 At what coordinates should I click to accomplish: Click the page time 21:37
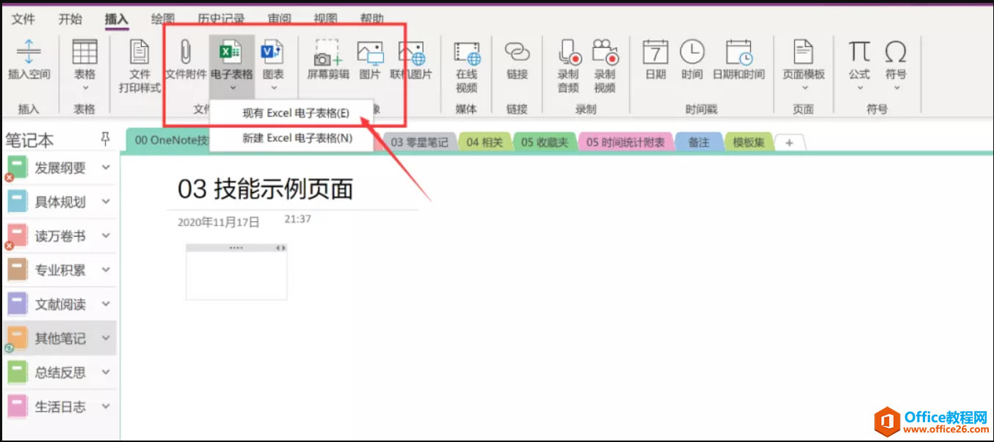tap(298, 219)
